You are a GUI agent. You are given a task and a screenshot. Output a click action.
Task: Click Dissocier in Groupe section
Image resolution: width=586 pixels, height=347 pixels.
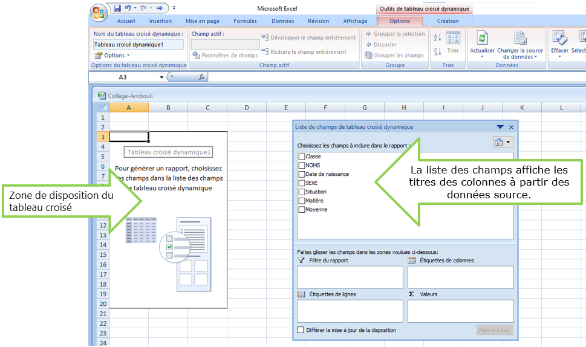pos(381,45)
